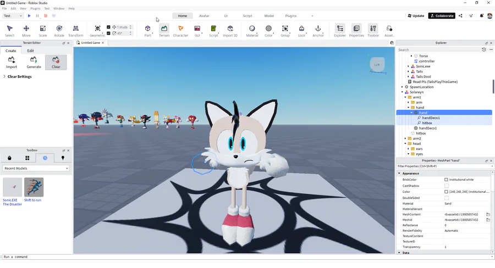495x268 pixels.
Task: Click the Import terrain icon
Action: click(12, 60)
